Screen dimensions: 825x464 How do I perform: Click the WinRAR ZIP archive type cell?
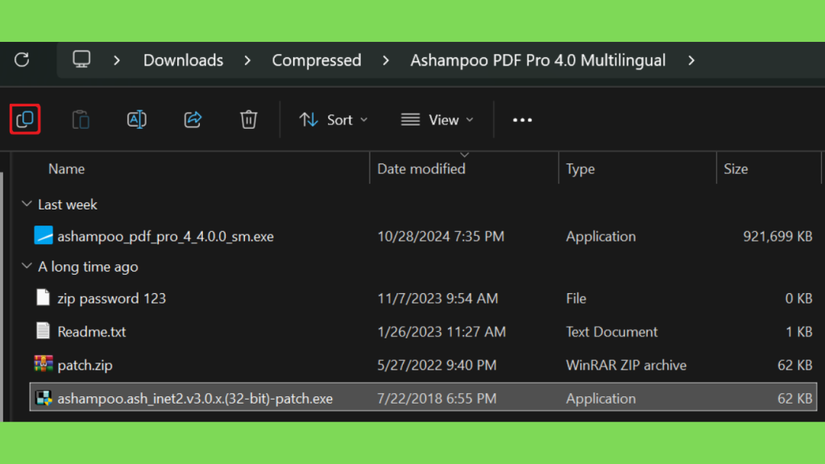pyautogui.click(x=626, y=365)
